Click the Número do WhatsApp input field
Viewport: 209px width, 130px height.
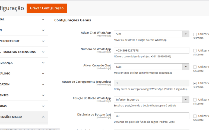151,51
